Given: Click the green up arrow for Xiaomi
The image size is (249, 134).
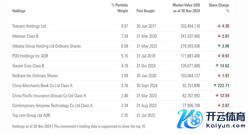Looking at the screenshot, I should pyautogui.click(x=217, y=66).
